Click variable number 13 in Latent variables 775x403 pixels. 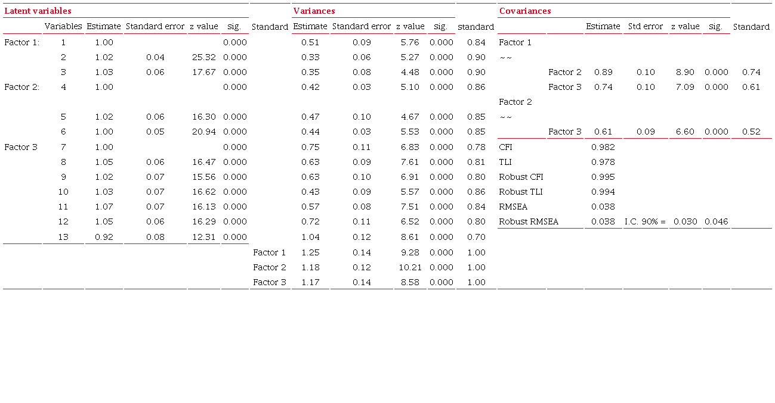pyautogui.click(x=63, y=237)
